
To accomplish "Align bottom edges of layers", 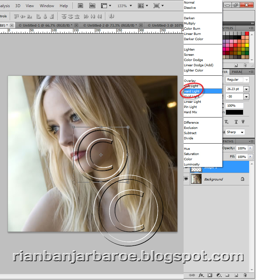I will tap(29, 17).
